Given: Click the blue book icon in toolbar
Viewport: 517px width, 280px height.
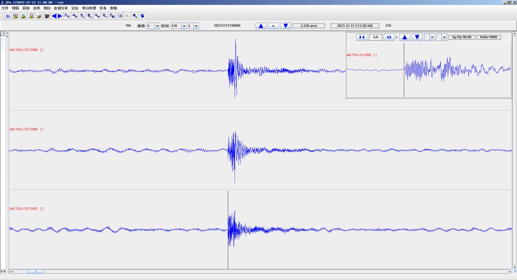Looking at the screenshot, I should pos(142,16).
